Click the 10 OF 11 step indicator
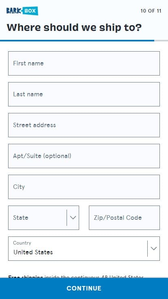Image resolution: width=168 pixels, height=299 pixels. click(151, 11)
